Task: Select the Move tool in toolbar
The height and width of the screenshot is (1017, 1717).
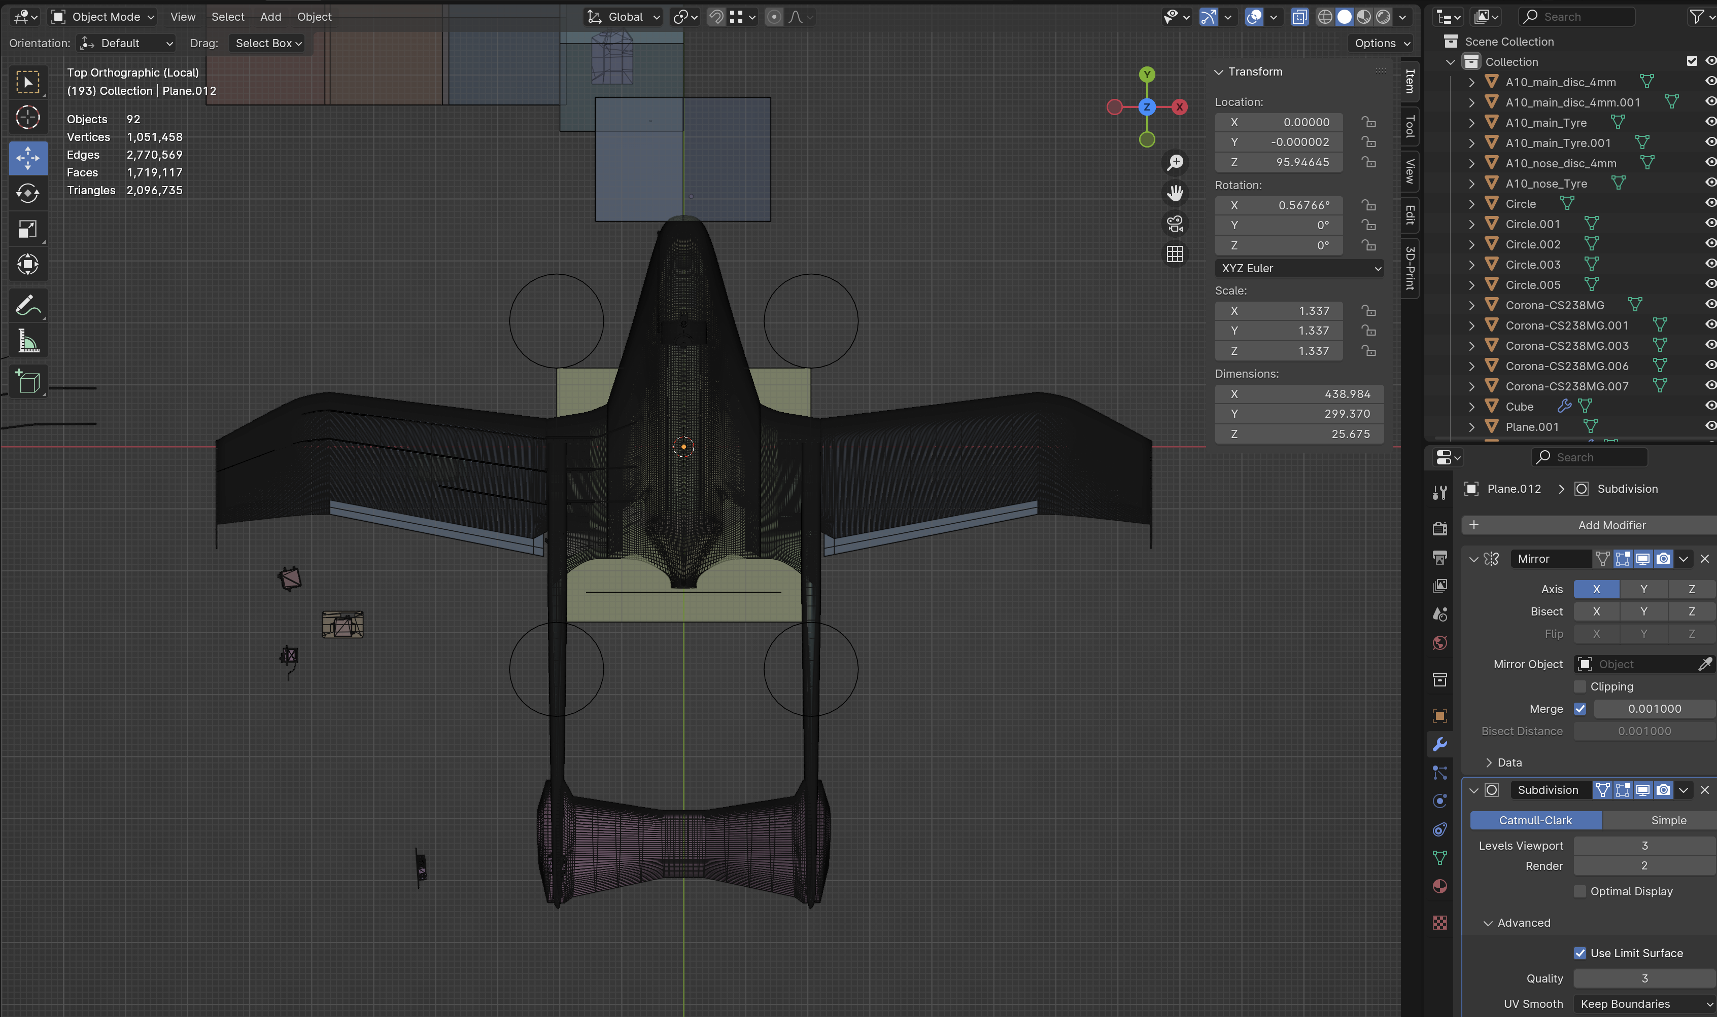Action: click(x=27, y=158)
